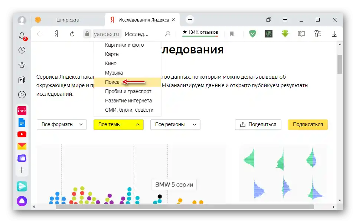Close the Исследования Яндекса tab

pyautogui.click(x=173, y=20)
